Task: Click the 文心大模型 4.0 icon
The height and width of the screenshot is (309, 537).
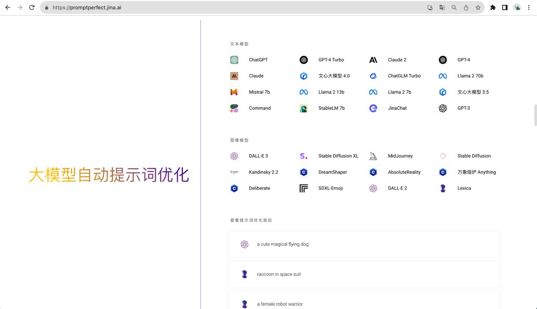Action: [304, 76]
